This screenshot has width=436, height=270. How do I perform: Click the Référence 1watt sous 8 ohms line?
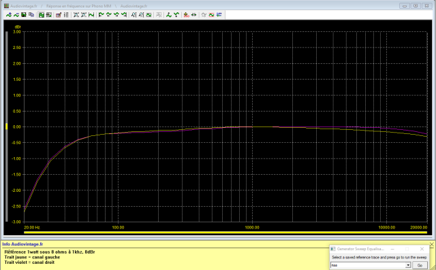point(50,252)
